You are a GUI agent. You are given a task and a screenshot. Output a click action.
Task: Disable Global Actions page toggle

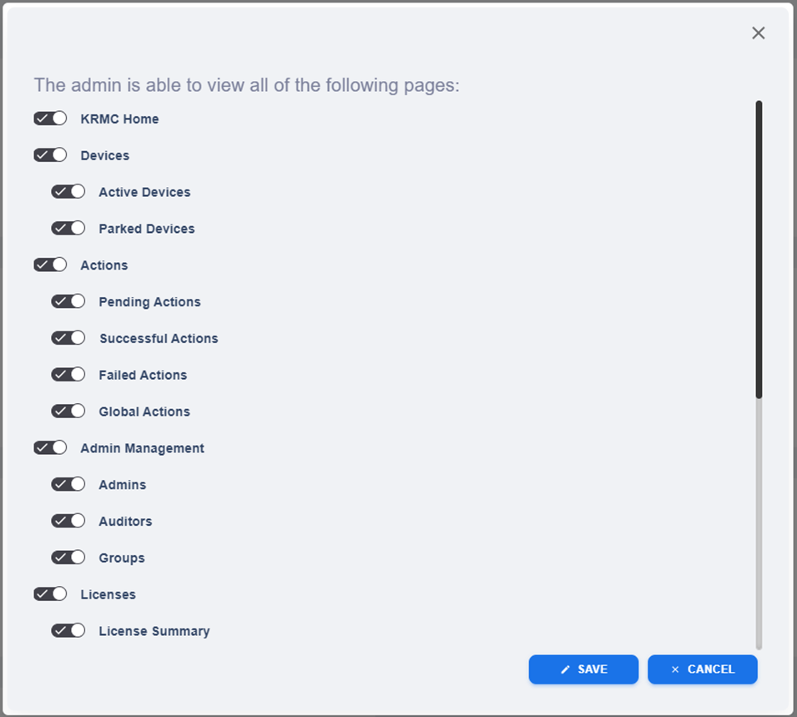pos(68,412)
